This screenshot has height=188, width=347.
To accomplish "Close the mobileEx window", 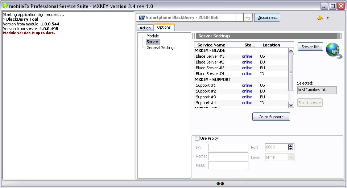I will (x=341, y=6).
